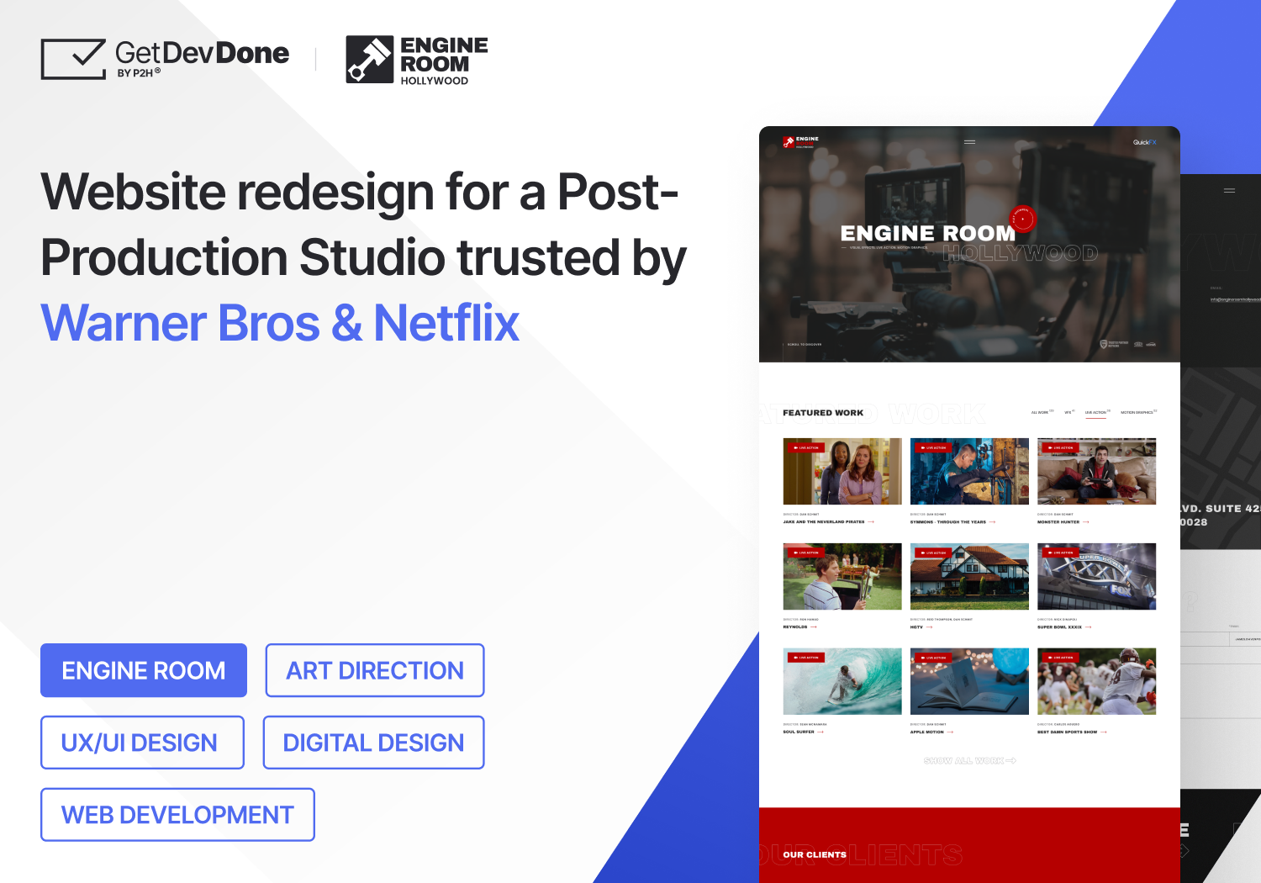This screenshot has width=1261, height=883.
Task: Click the DIGITAL DESIGN tag button
Action: (x=373, y=743)
